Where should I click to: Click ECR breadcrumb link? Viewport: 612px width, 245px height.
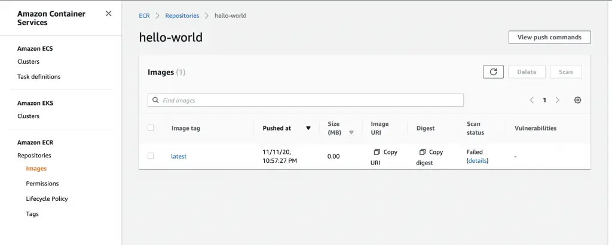pos(145,15)
